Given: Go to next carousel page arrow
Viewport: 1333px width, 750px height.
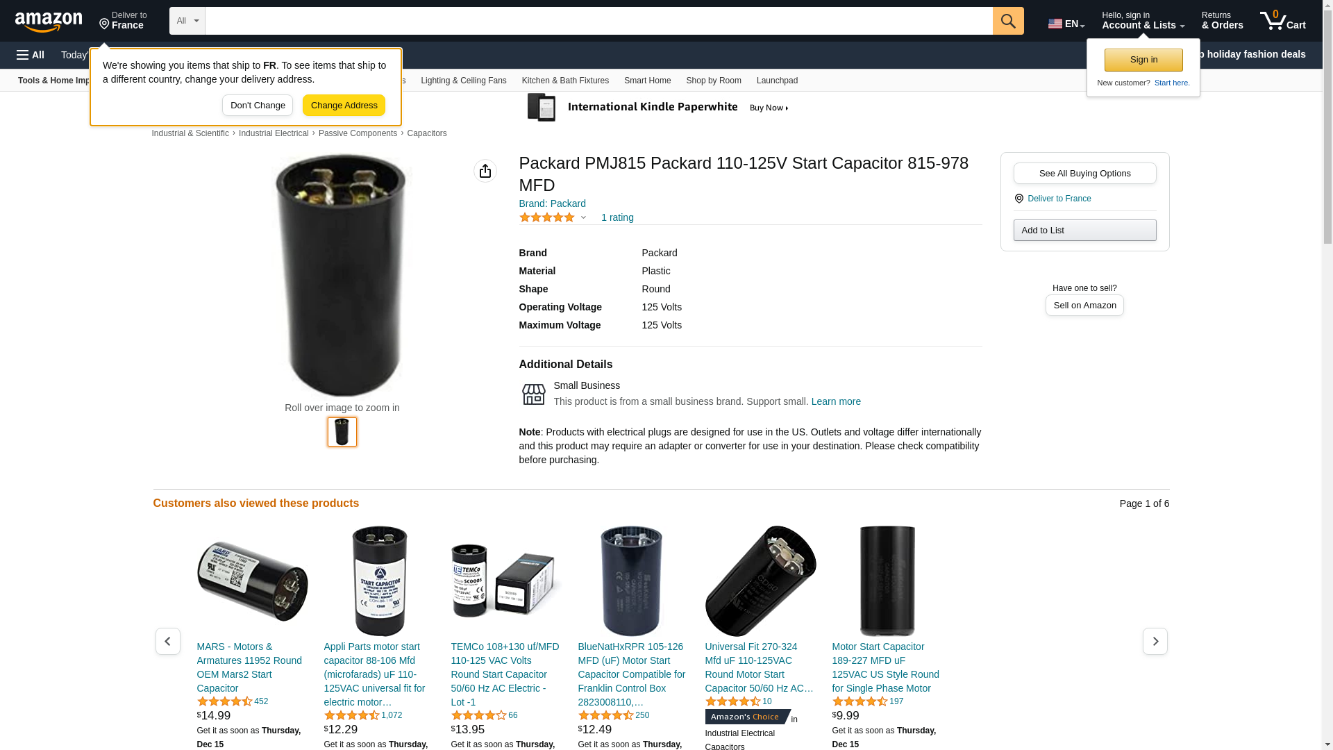Looking at the screenshot, I should pos(1155,641).
